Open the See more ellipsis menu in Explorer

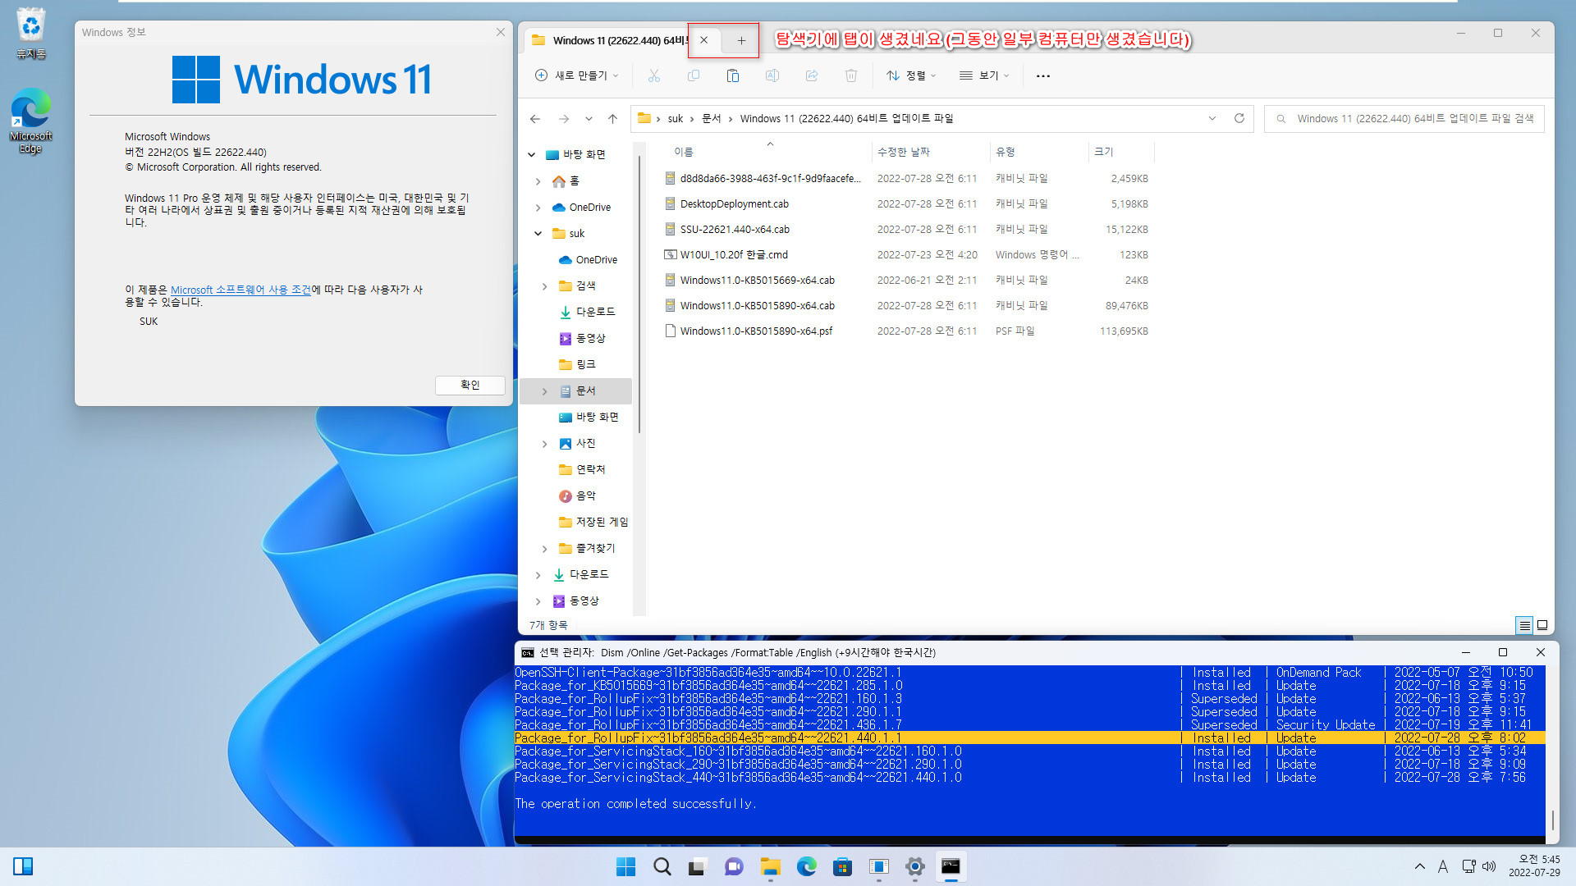pos(1043,75)
